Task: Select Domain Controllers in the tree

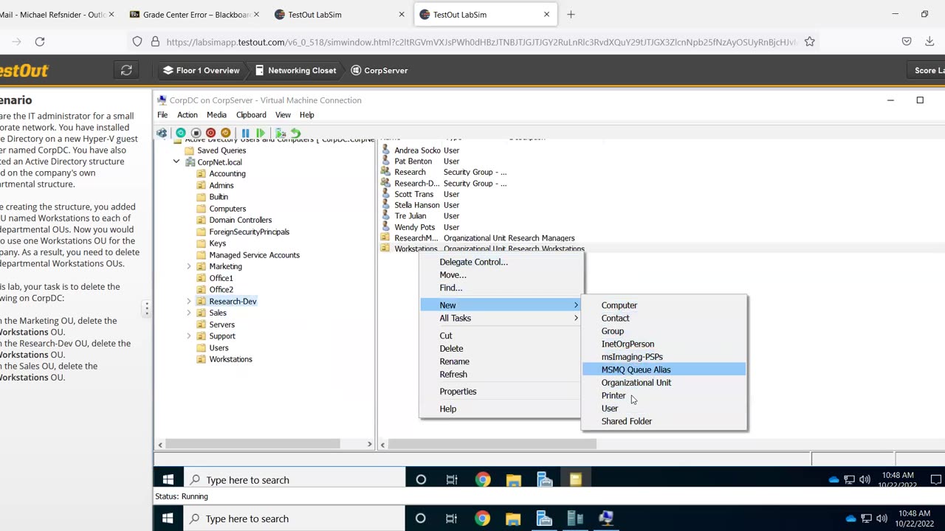Action: pos(241,220)
